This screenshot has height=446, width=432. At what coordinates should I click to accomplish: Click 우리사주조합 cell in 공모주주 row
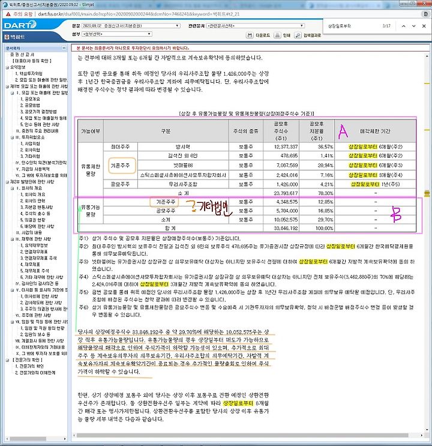183,184
